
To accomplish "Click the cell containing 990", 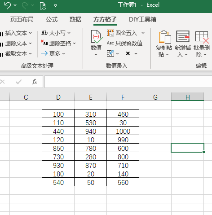I will pyautogui.click(x=123, y=140).
